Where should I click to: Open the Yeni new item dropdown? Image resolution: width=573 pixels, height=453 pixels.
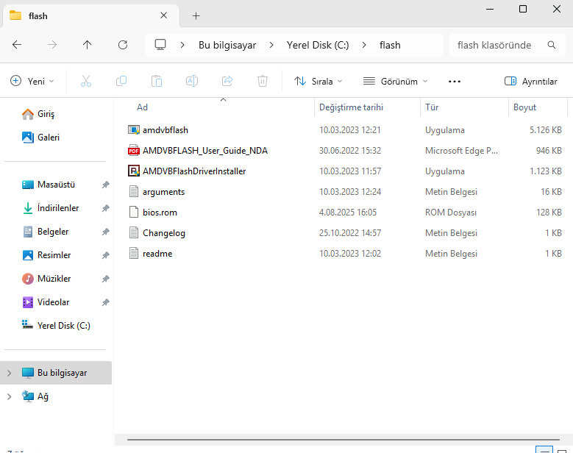tap(32, 81)
